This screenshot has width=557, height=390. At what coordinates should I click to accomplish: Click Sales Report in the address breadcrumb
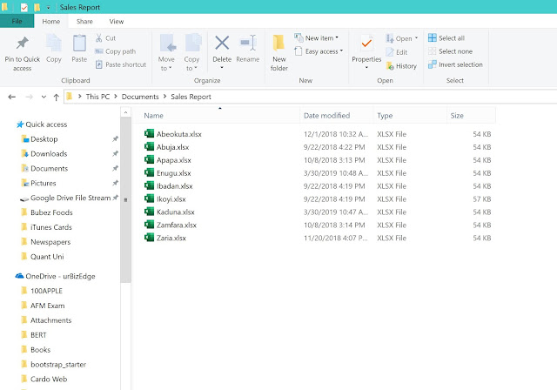[x=191, y=97]
